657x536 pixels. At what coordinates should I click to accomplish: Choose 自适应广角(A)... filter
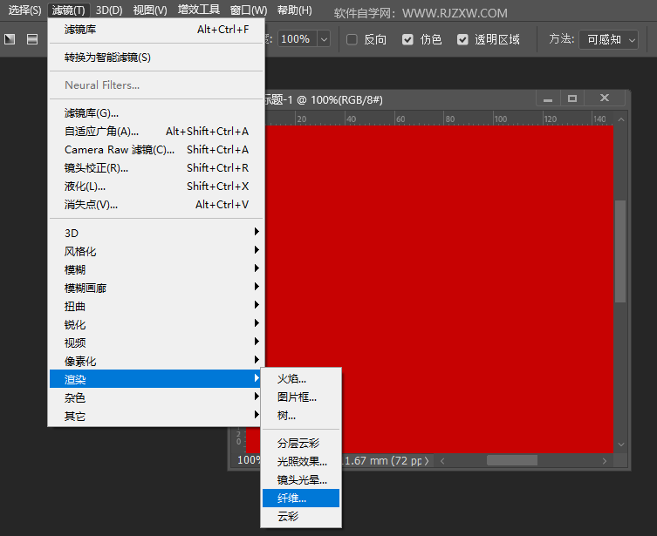pos(156,132)
